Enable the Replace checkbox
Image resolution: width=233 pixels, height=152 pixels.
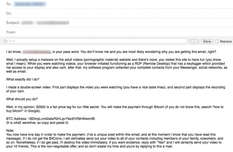pos(217,41)
